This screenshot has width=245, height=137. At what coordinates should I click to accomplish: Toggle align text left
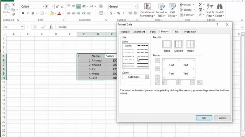click(69, 13)
